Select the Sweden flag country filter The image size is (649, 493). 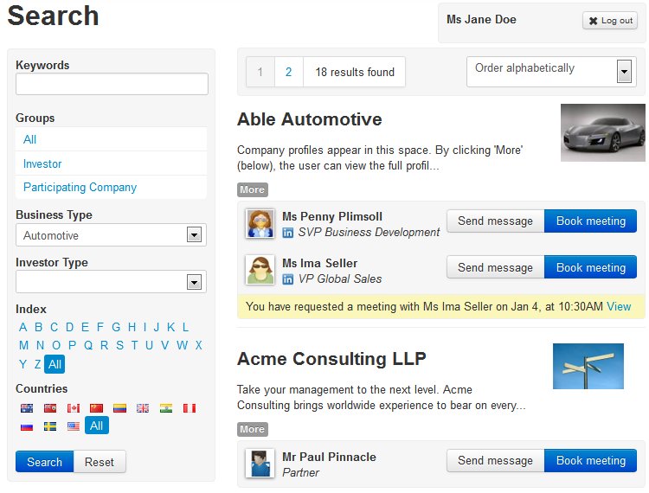pyautogui.click(x=50, y=426)
